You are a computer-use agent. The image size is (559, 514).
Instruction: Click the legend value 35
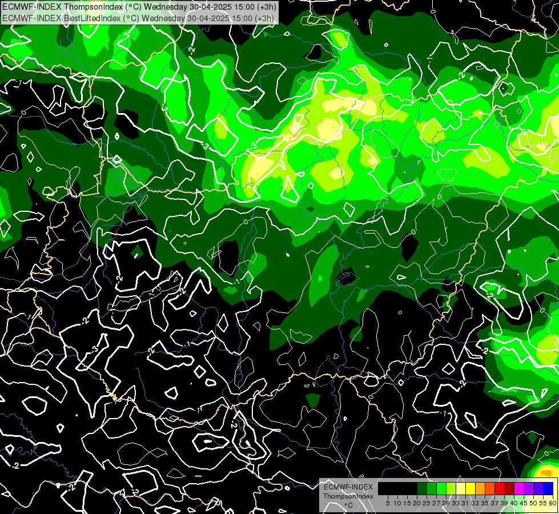(x=485, y=503)
